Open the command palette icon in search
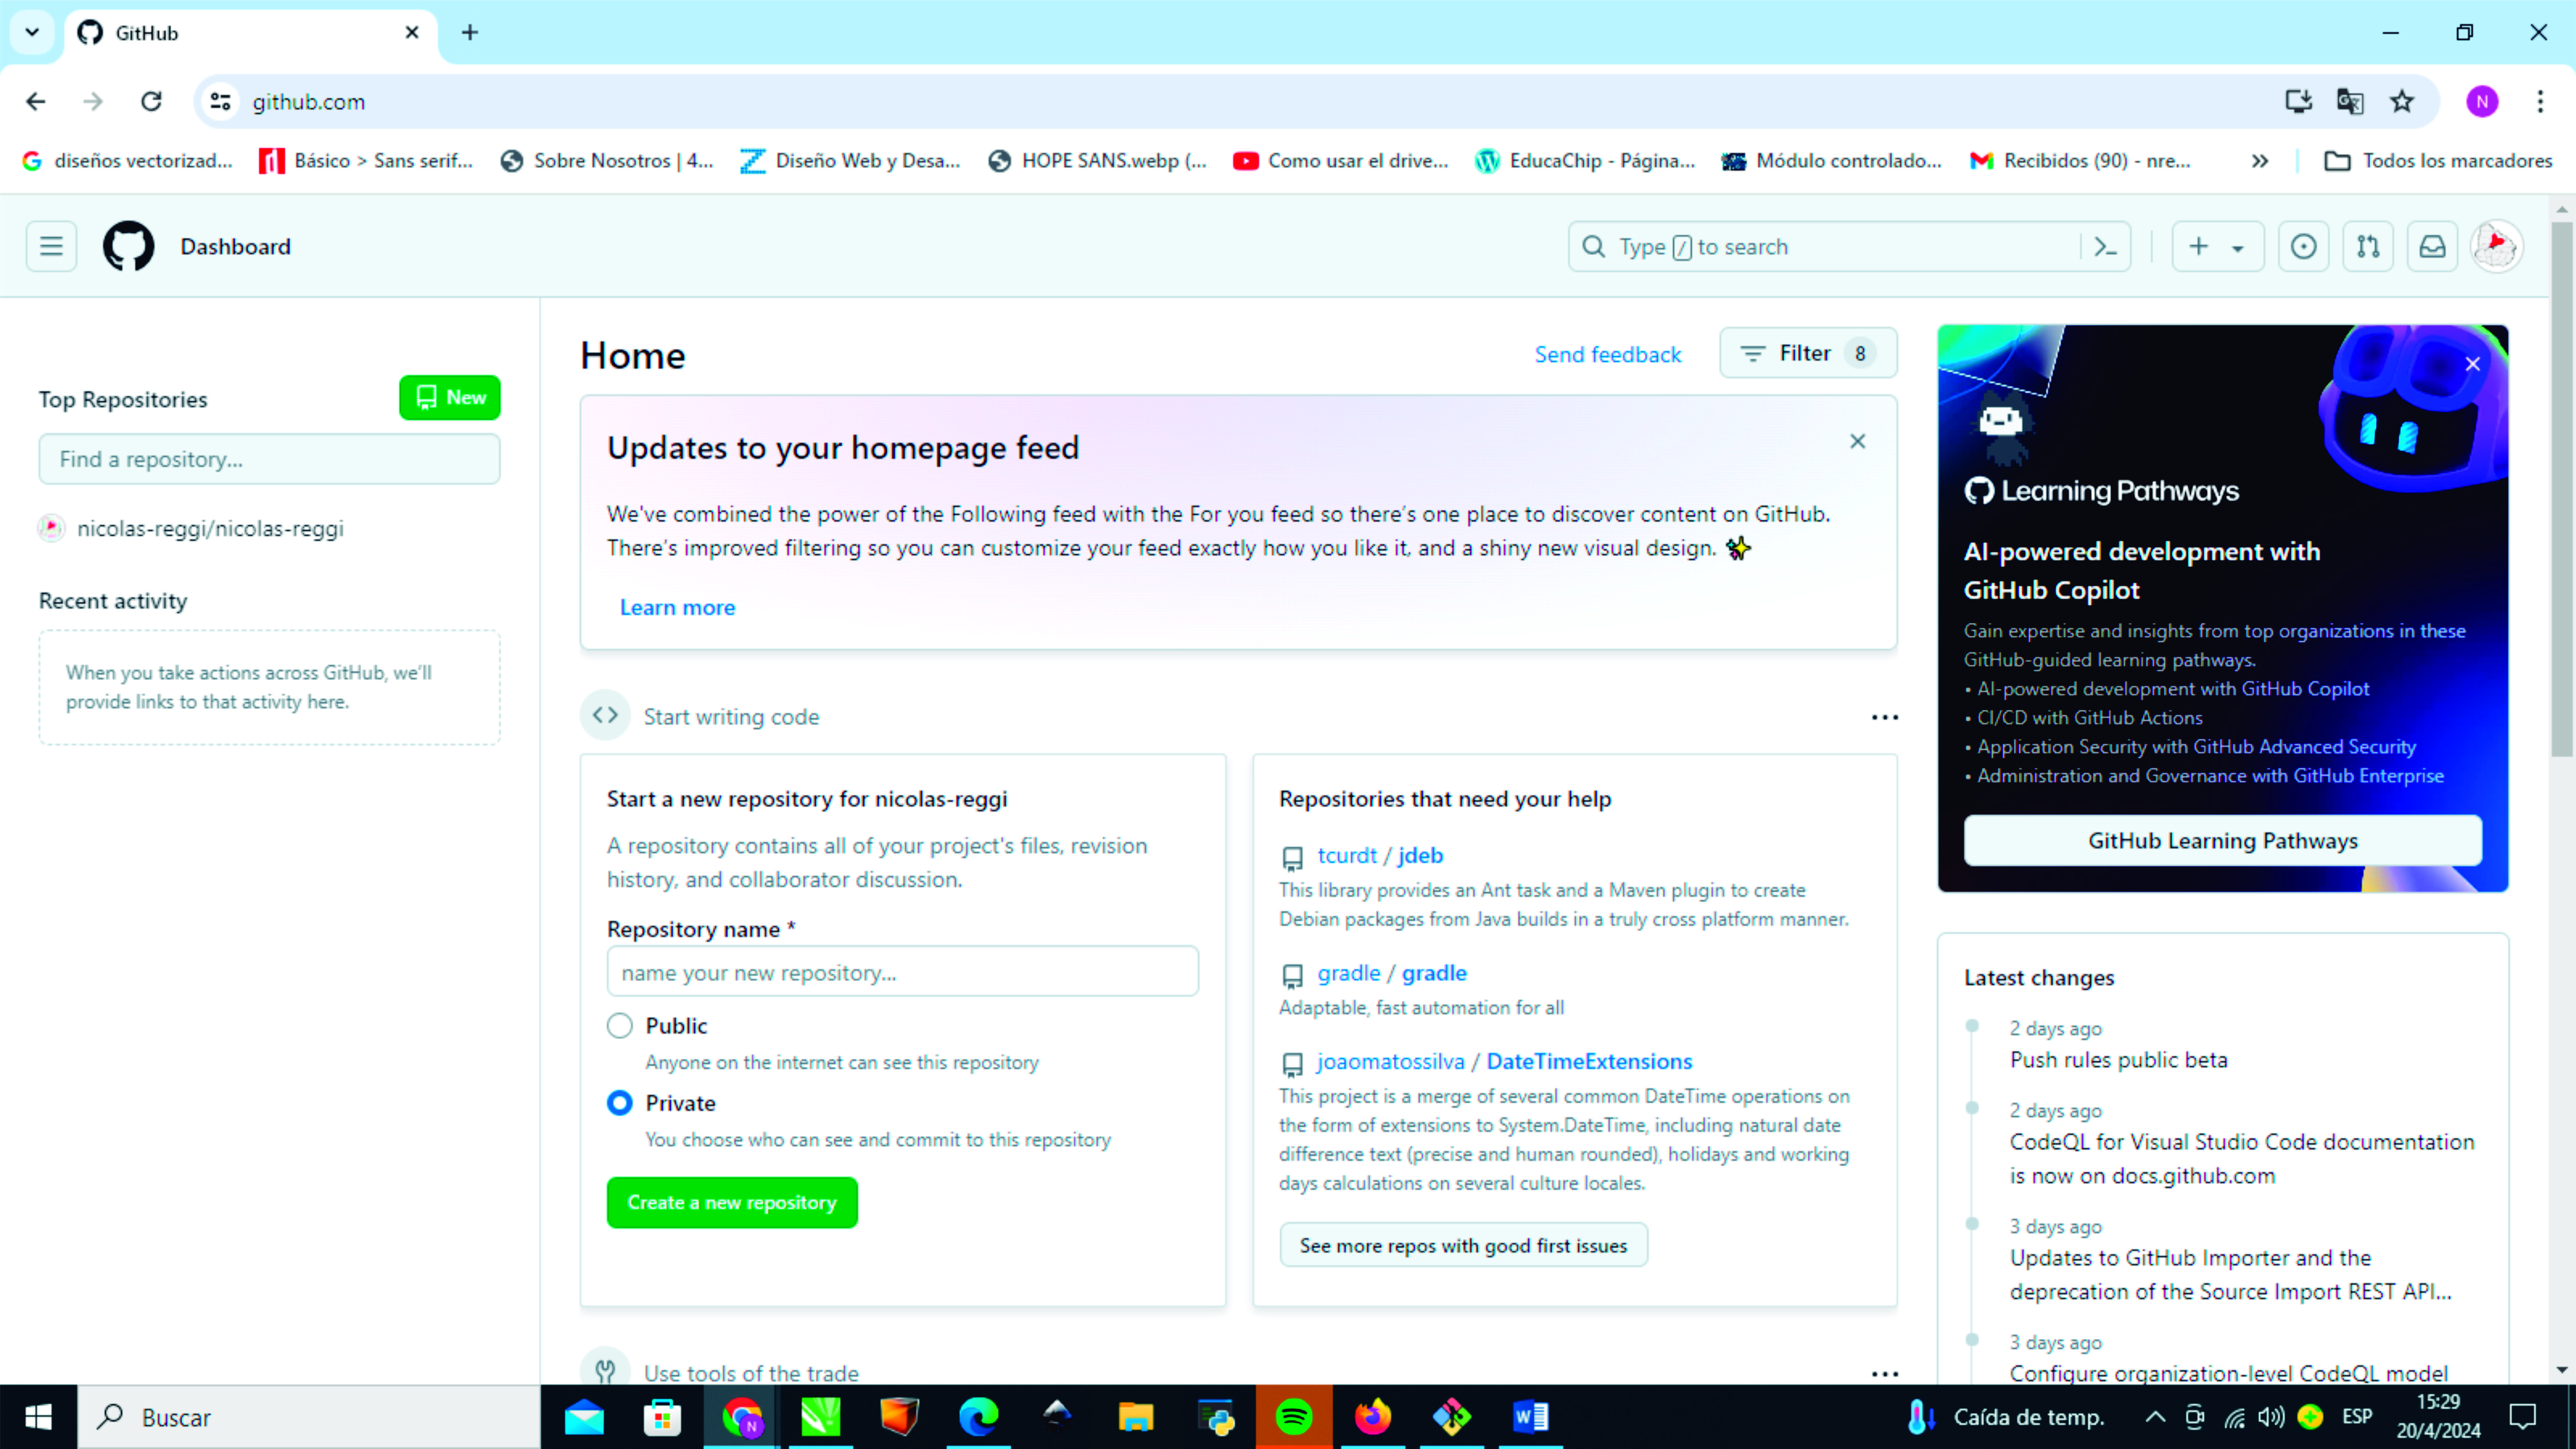2576x1449 pixels. click(x=2105, y=247)
